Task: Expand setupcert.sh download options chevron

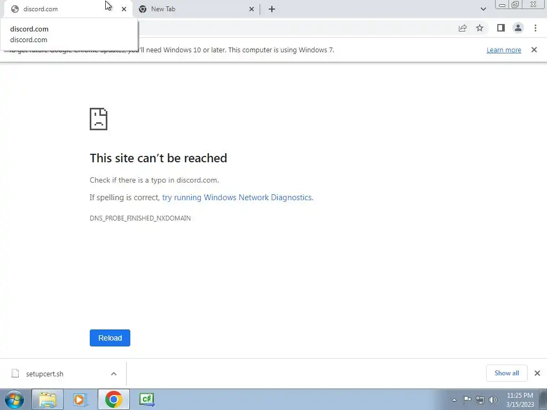Action: point(114,374)
